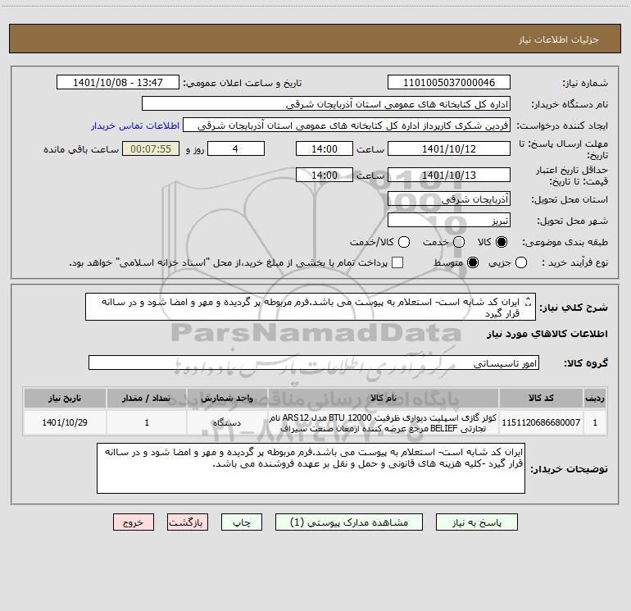The image size is (631, 611).
Task: Click the خروج exit button
Action: pos(134,522)
